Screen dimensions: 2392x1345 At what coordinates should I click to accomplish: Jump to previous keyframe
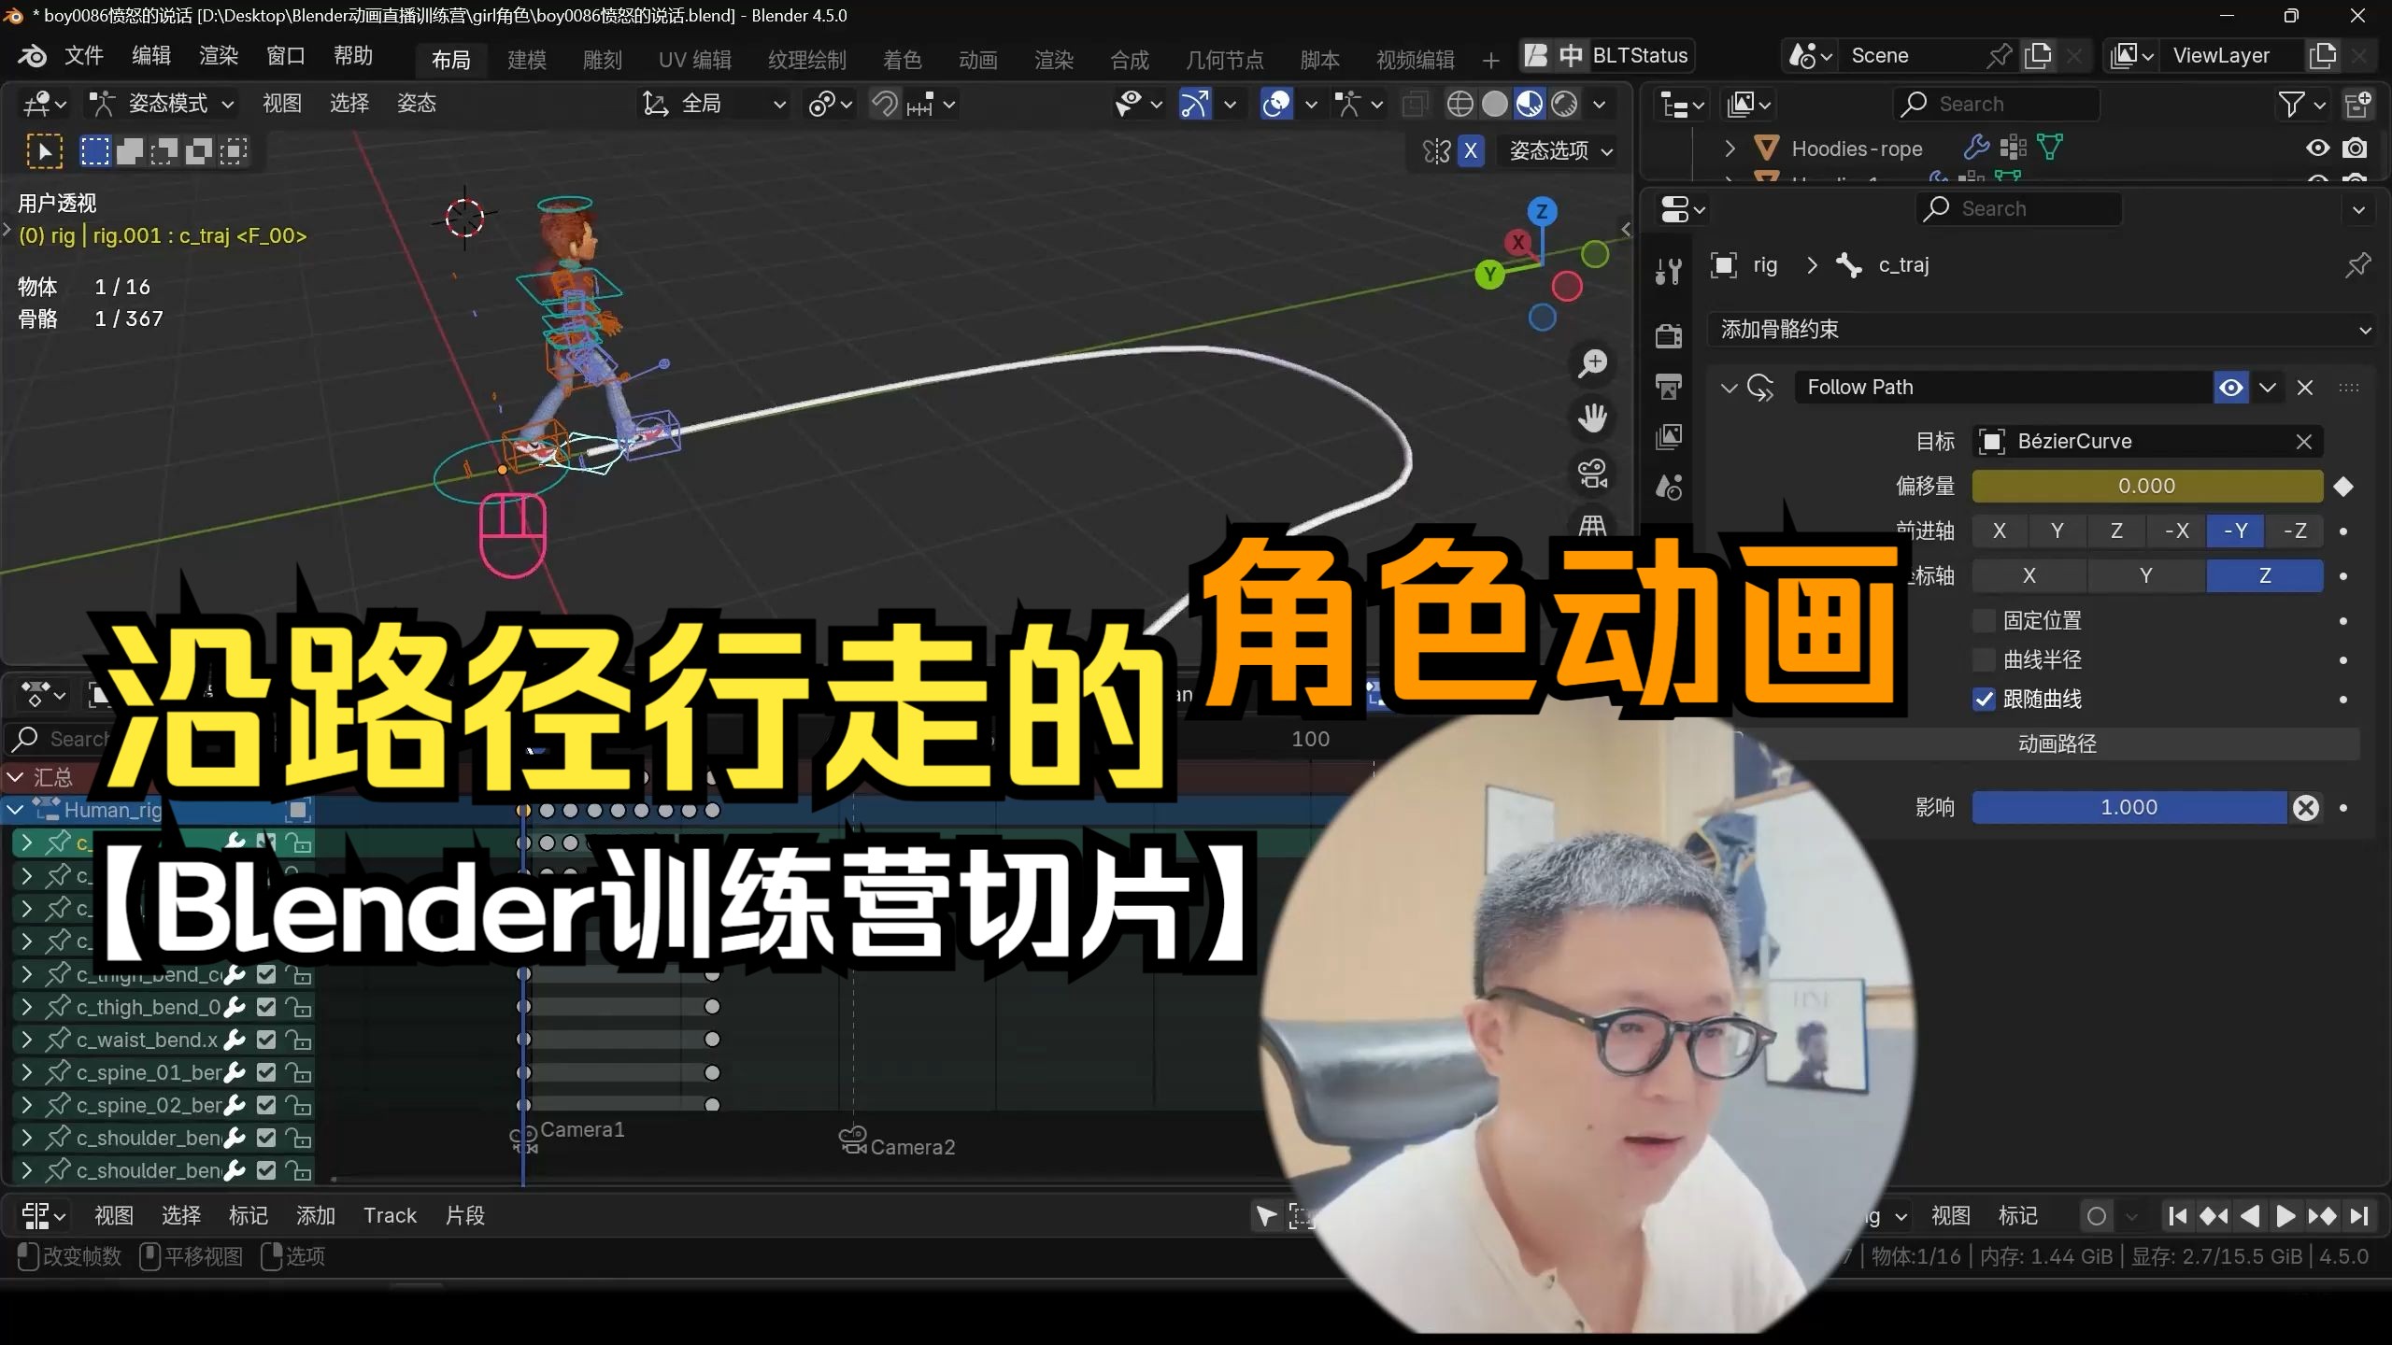tap(2214, 1215)
